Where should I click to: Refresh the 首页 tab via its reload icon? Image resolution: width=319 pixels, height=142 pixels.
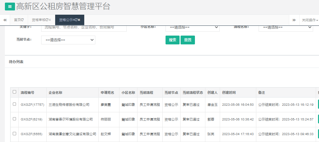(23, 20)
